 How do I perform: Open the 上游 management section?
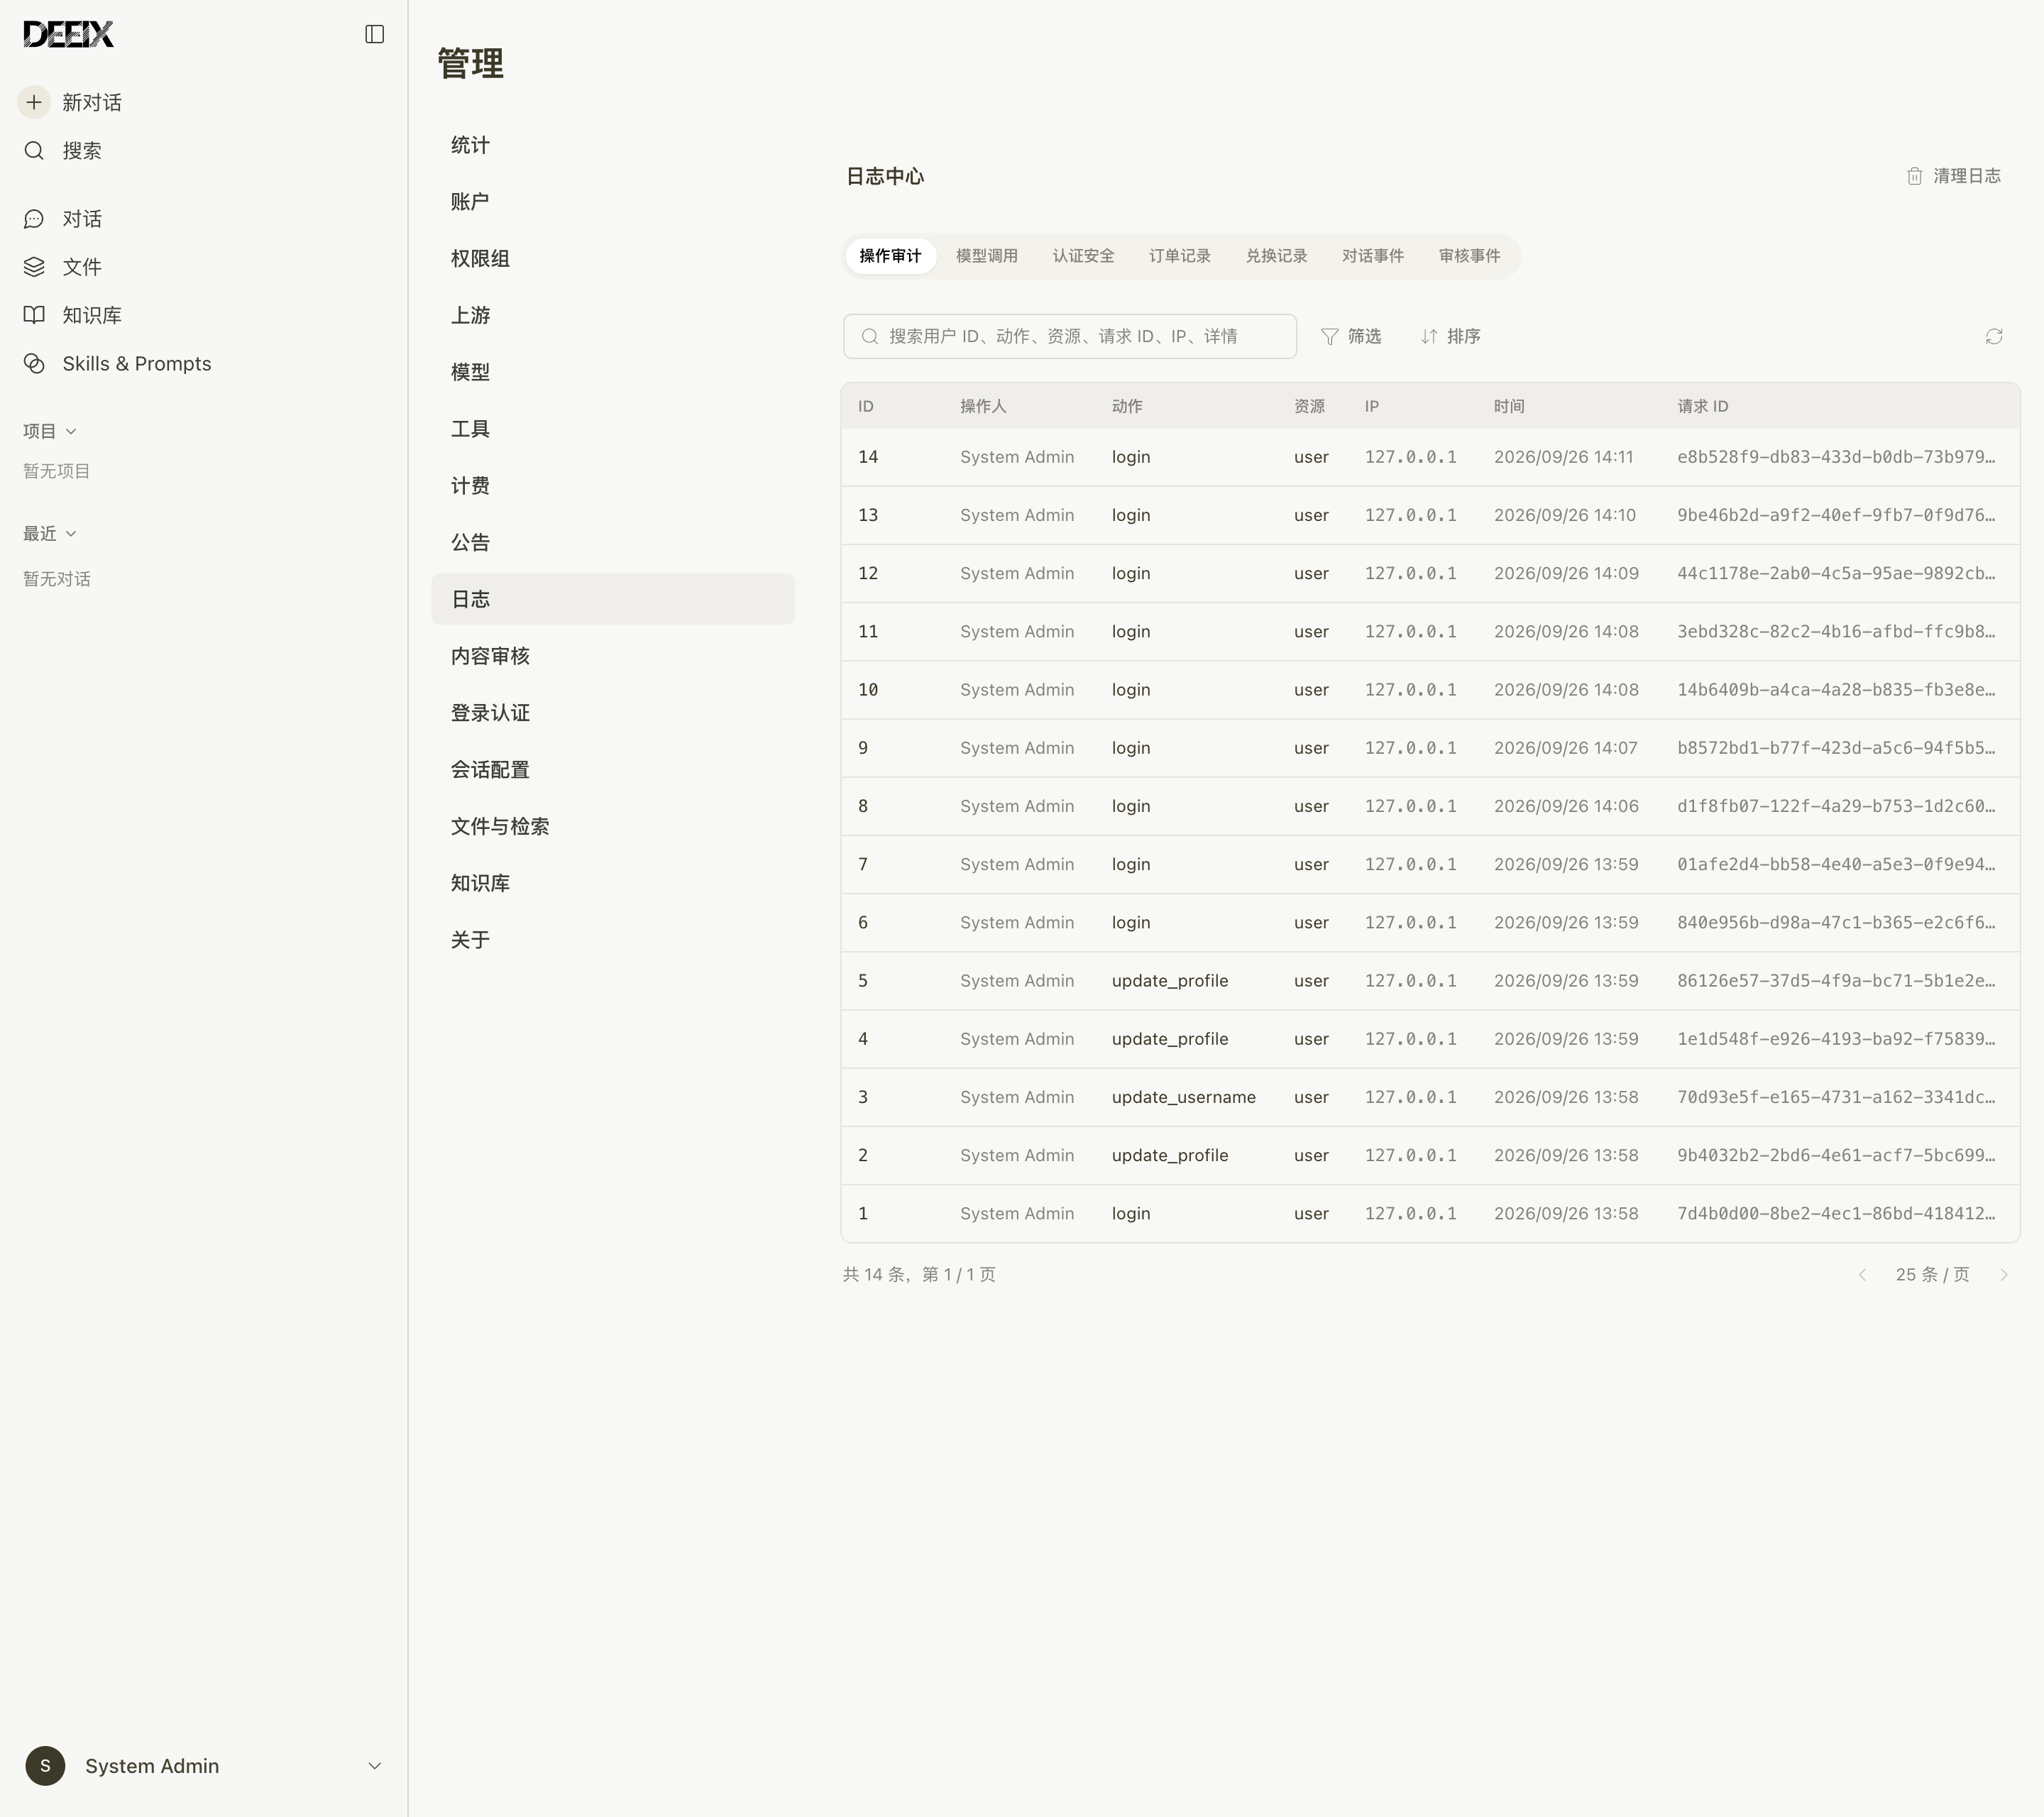pyautogui.click(x=613, y=315)
